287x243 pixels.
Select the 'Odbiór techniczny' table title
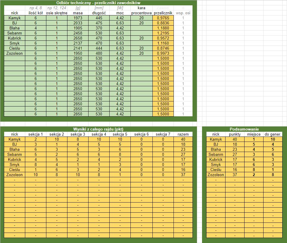tap(98, 3)
